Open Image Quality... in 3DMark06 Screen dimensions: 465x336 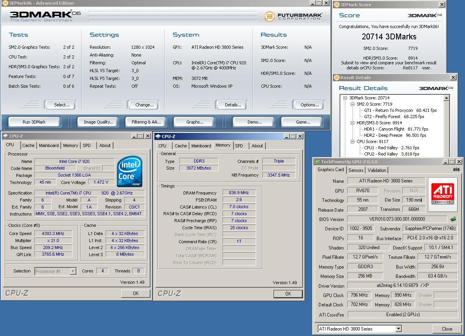[99, 122]
